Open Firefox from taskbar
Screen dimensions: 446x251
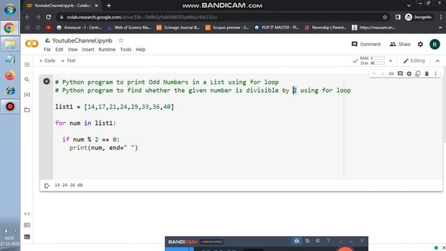click(10, 75)
